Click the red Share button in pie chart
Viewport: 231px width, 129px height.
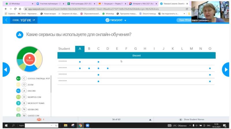29,59
